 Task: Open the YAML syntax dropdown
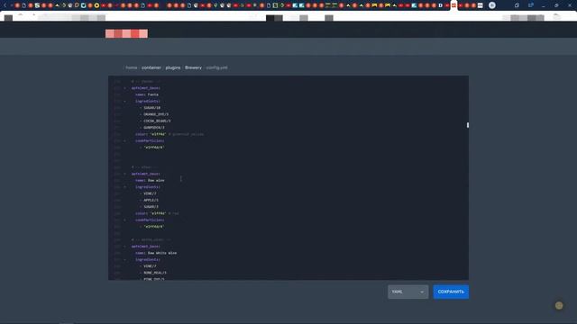408,292
